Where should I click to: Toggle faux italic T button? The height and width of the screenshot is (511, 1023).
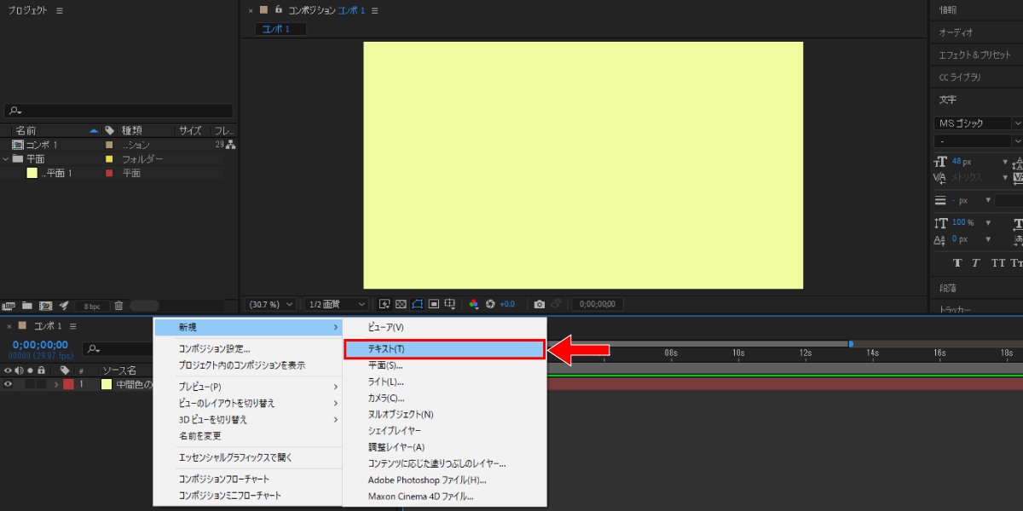976,263
